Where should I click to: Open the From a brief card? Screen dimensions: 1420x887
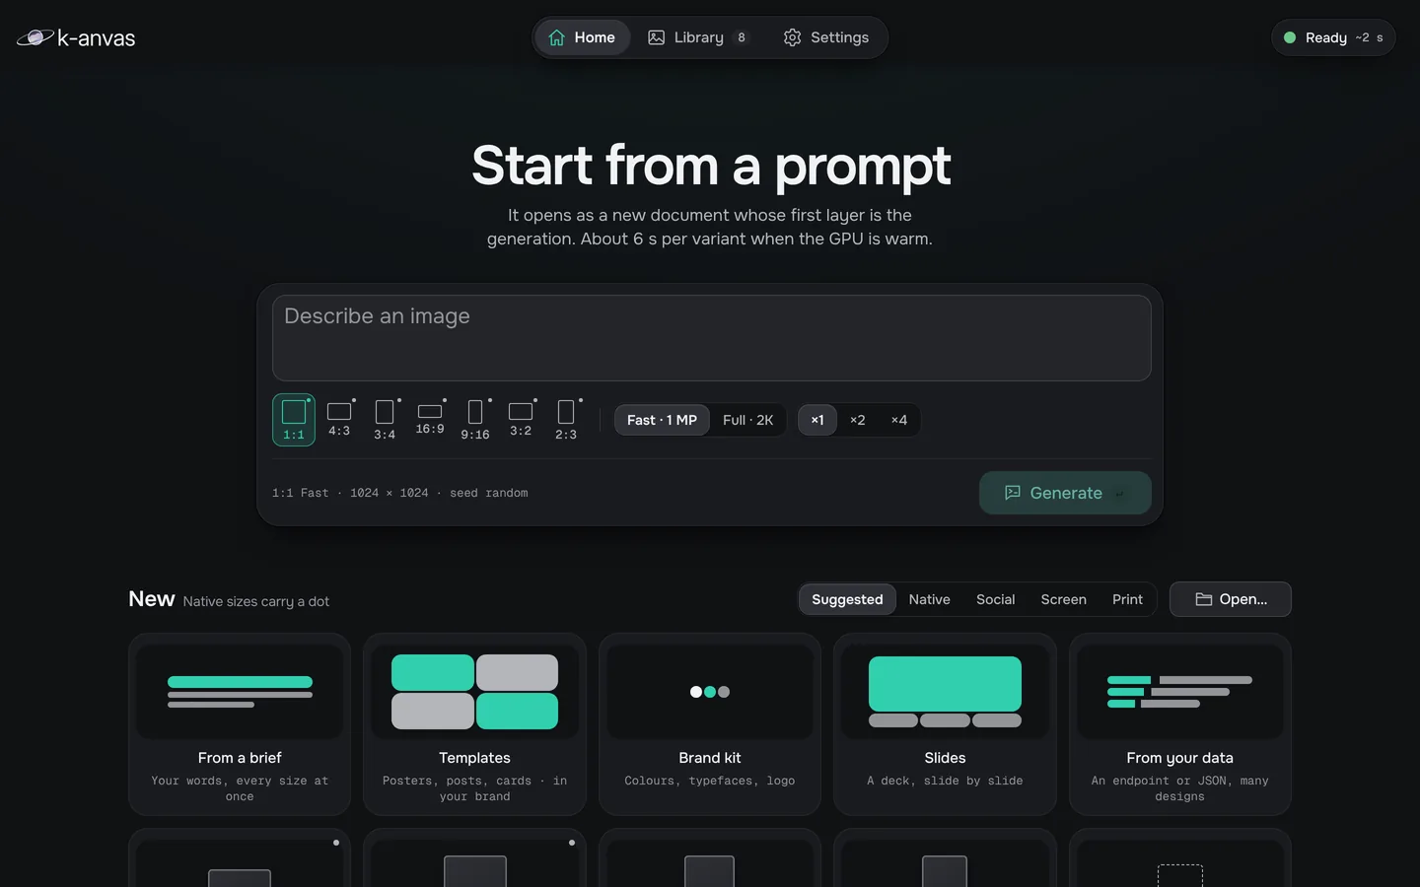point(240,724)
